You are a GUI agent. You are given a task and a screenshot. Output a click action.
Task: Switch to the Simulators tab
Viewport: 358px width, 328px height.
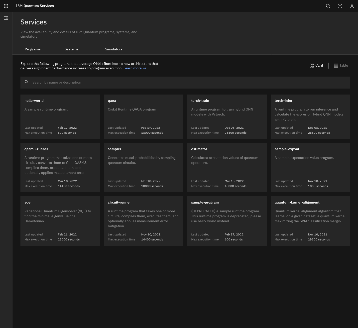click(121, 49)
